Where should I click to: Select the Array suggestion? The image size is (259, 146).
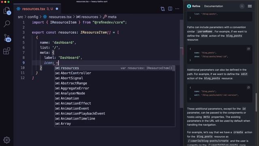(x=115, y=124)
